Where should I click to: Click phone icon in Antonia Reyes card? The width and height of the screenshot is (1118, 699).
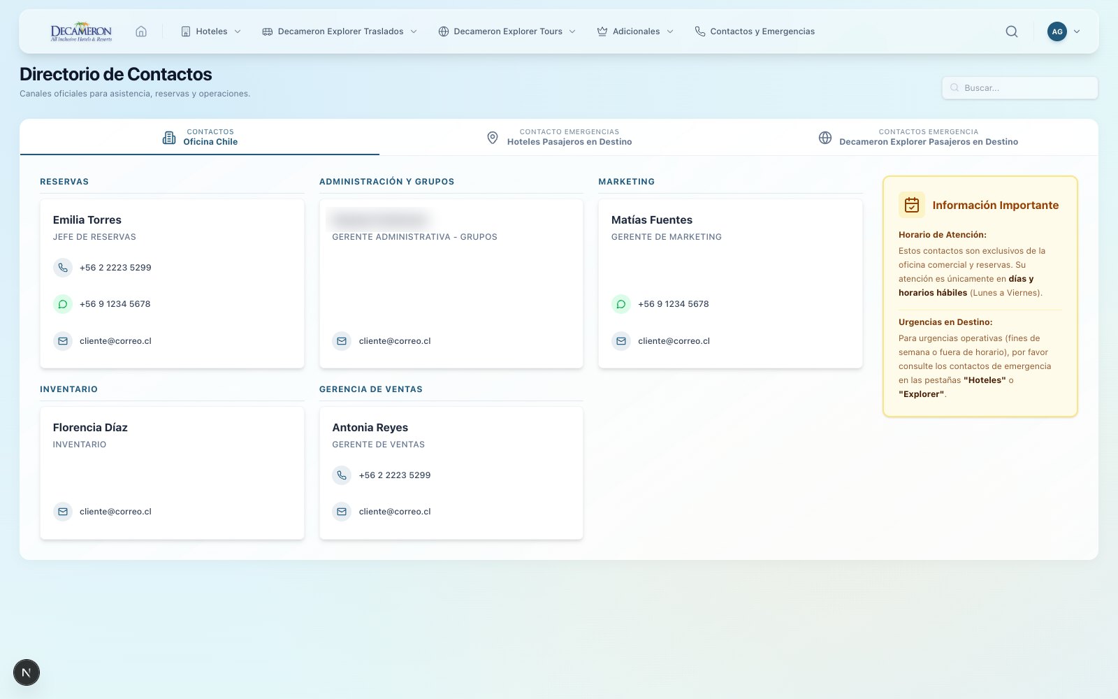(342, 475)
